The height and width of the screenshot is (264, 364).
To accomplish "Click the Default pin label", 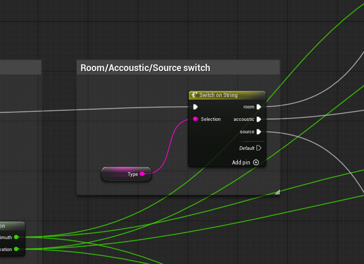I will 247,148.
